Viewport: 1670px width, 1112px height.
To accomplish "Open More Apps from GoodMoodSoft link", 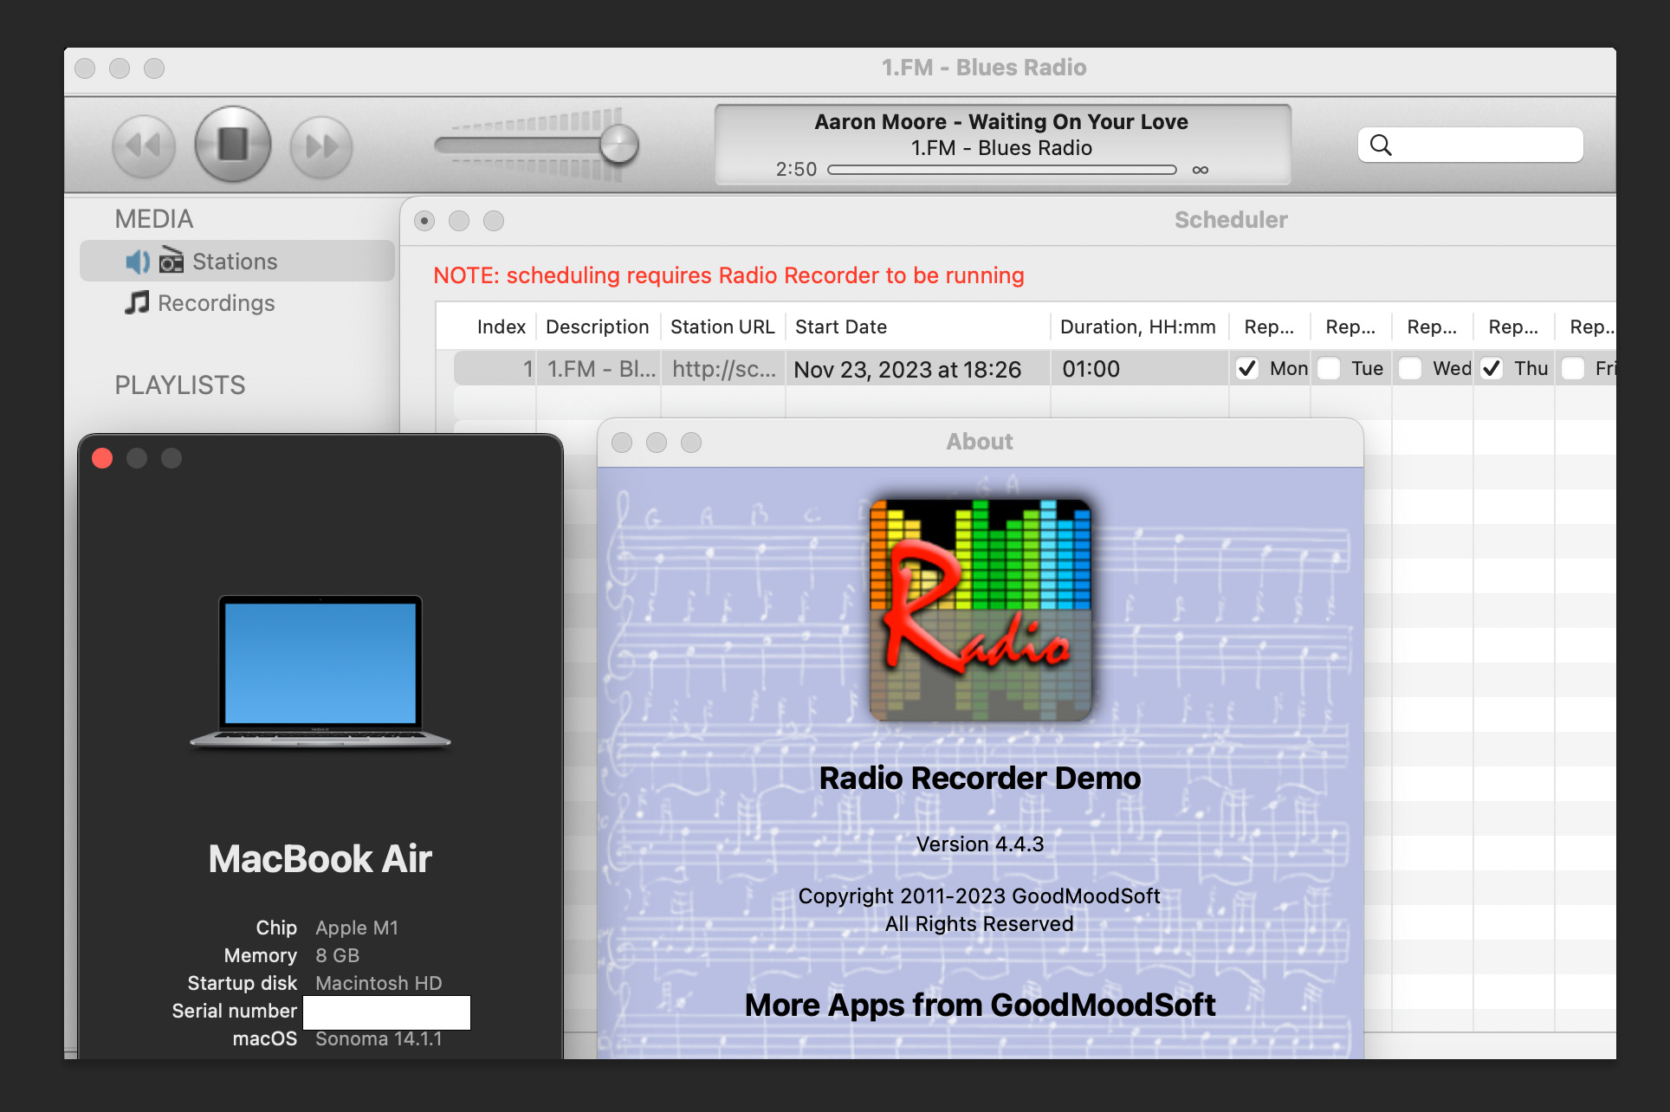I will pos(980,1005).
